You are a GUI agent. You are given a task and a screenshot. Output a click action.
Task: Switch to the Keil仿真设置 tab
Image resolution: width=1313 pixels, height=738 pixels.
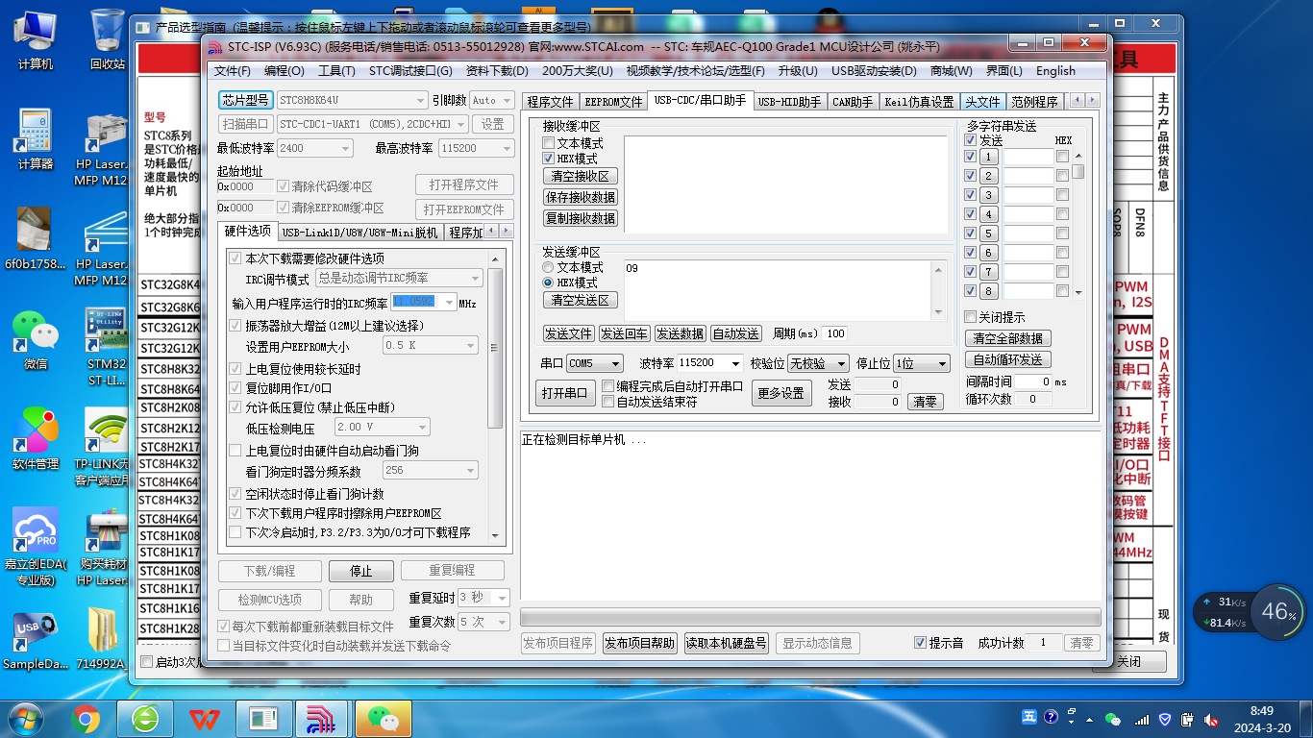pos(920,102)
